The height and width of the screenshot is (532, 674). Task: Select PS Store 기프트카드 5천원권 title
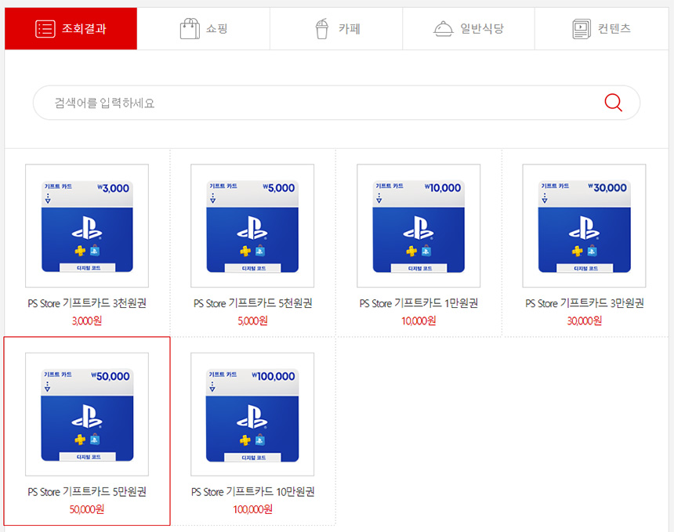pyautogui.click(x=252, y=303)
